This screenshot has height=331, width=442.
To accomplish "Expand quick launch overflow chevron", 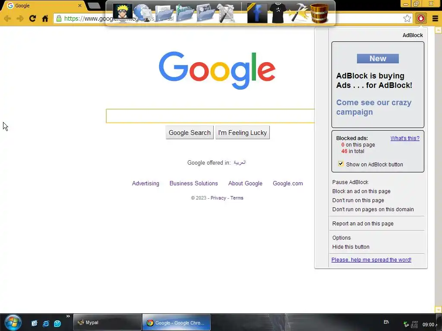I will (x=68, y=316).
